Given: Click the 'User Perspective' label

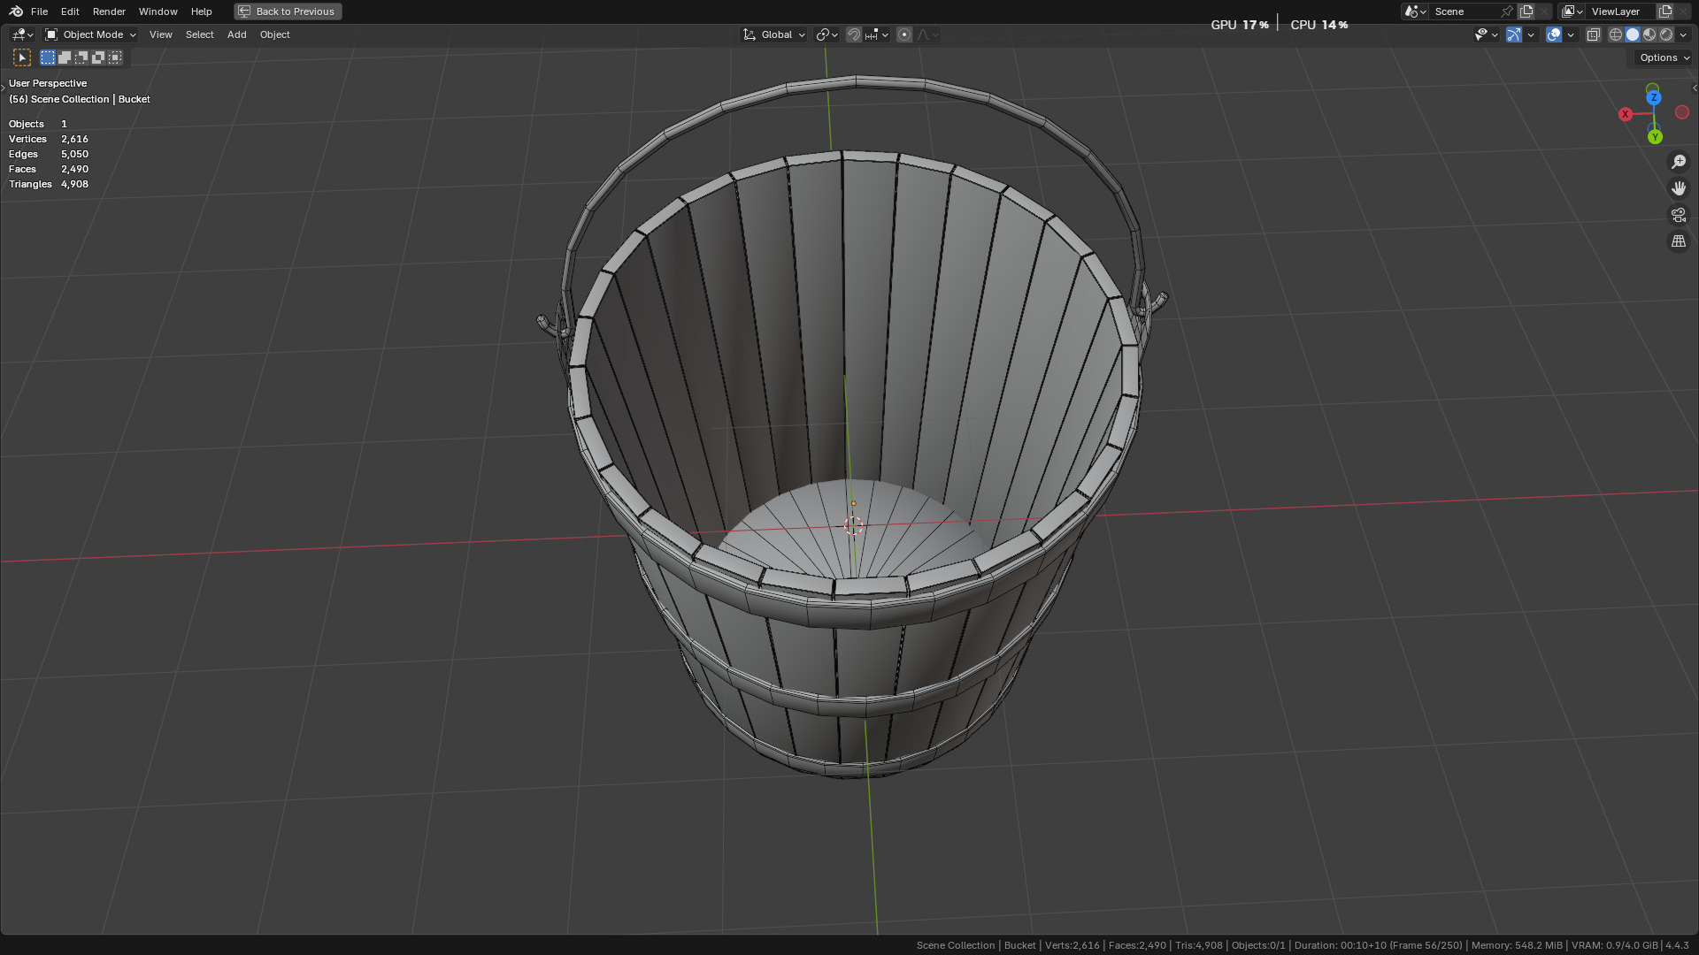Looking at the screenshot, I should (x=48, y=83).
